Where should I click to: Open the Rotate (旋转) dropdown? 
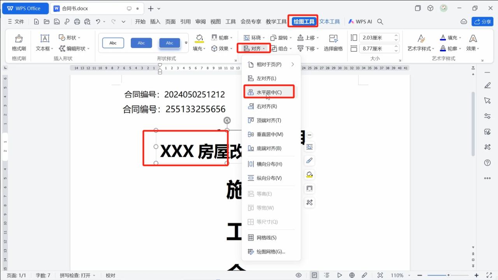click(x=280, y=38)
